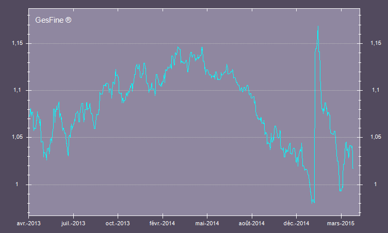
Task: Pick the févr.-2014 date label
Action: tap(163, 223)
